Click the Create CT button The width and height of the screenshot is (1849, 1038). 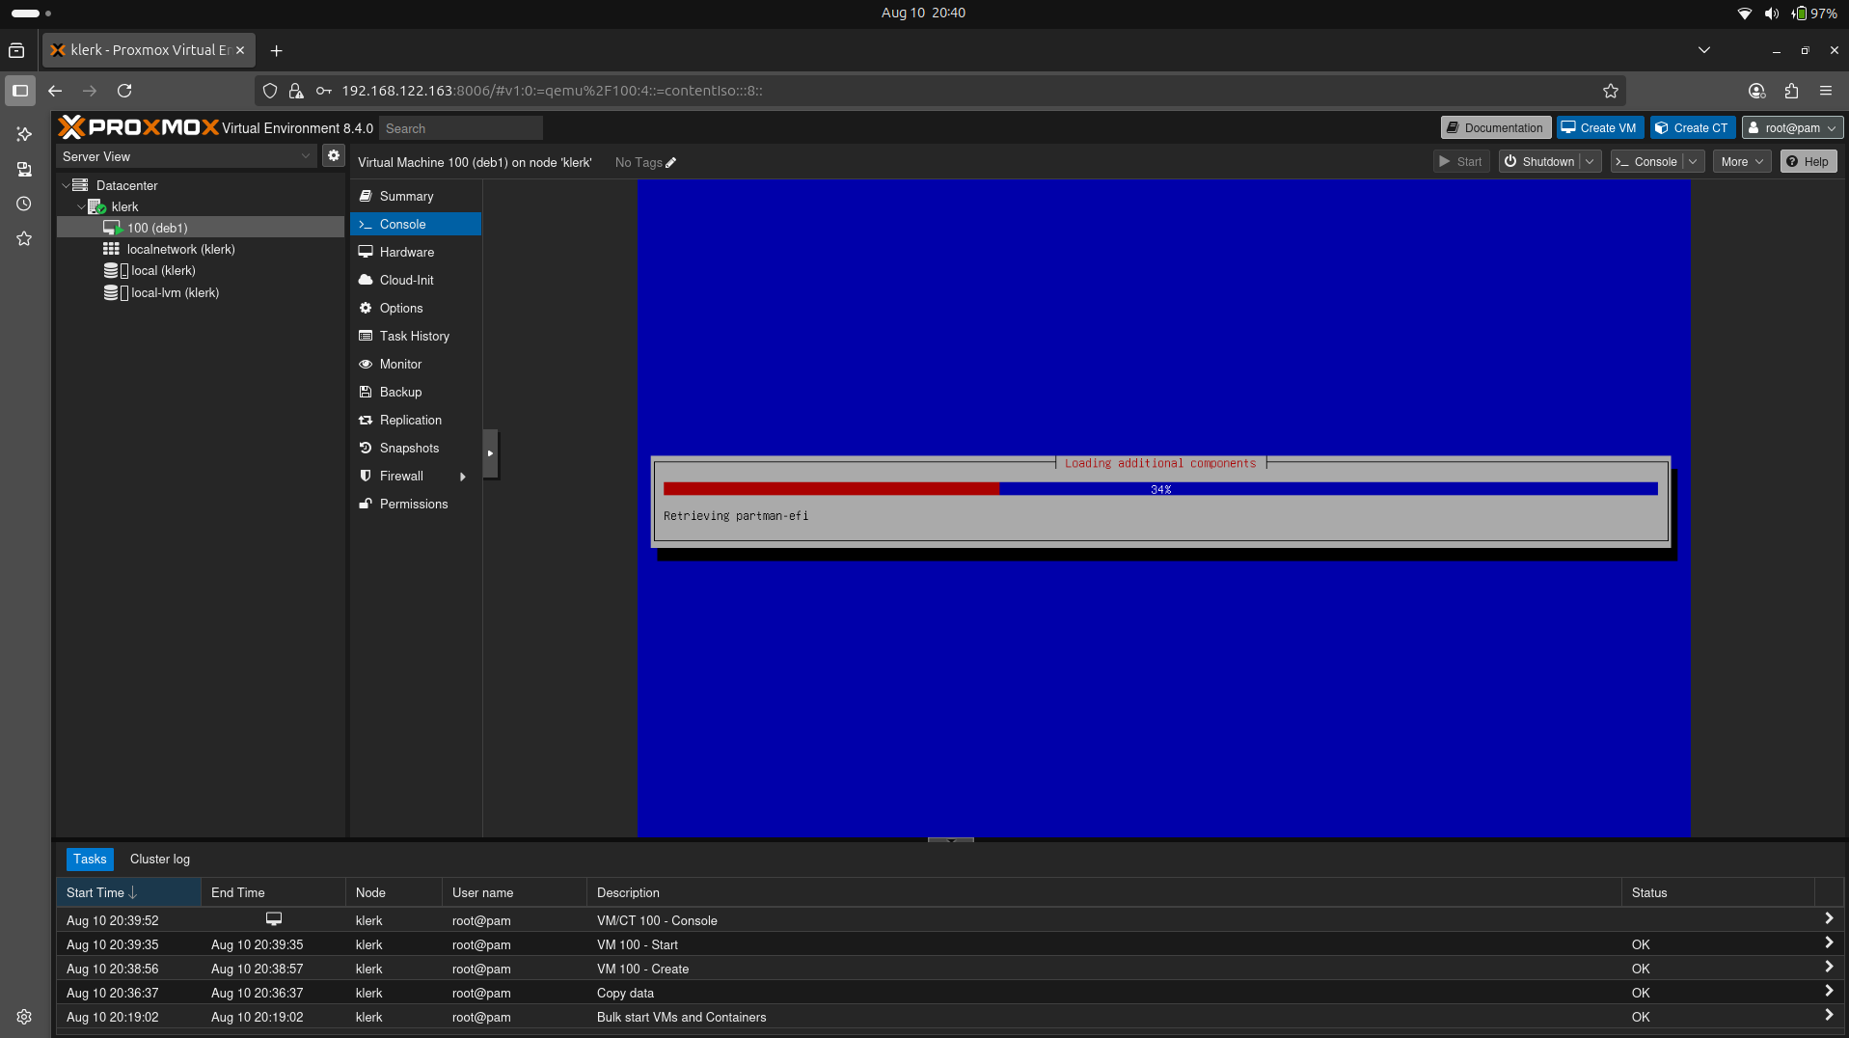(x=1693, y=126)
